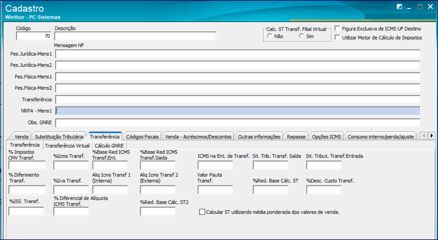438x240 pixels.
Task: Click the %Red. Base Cálc. ST2 field
Action: [158, 211]
